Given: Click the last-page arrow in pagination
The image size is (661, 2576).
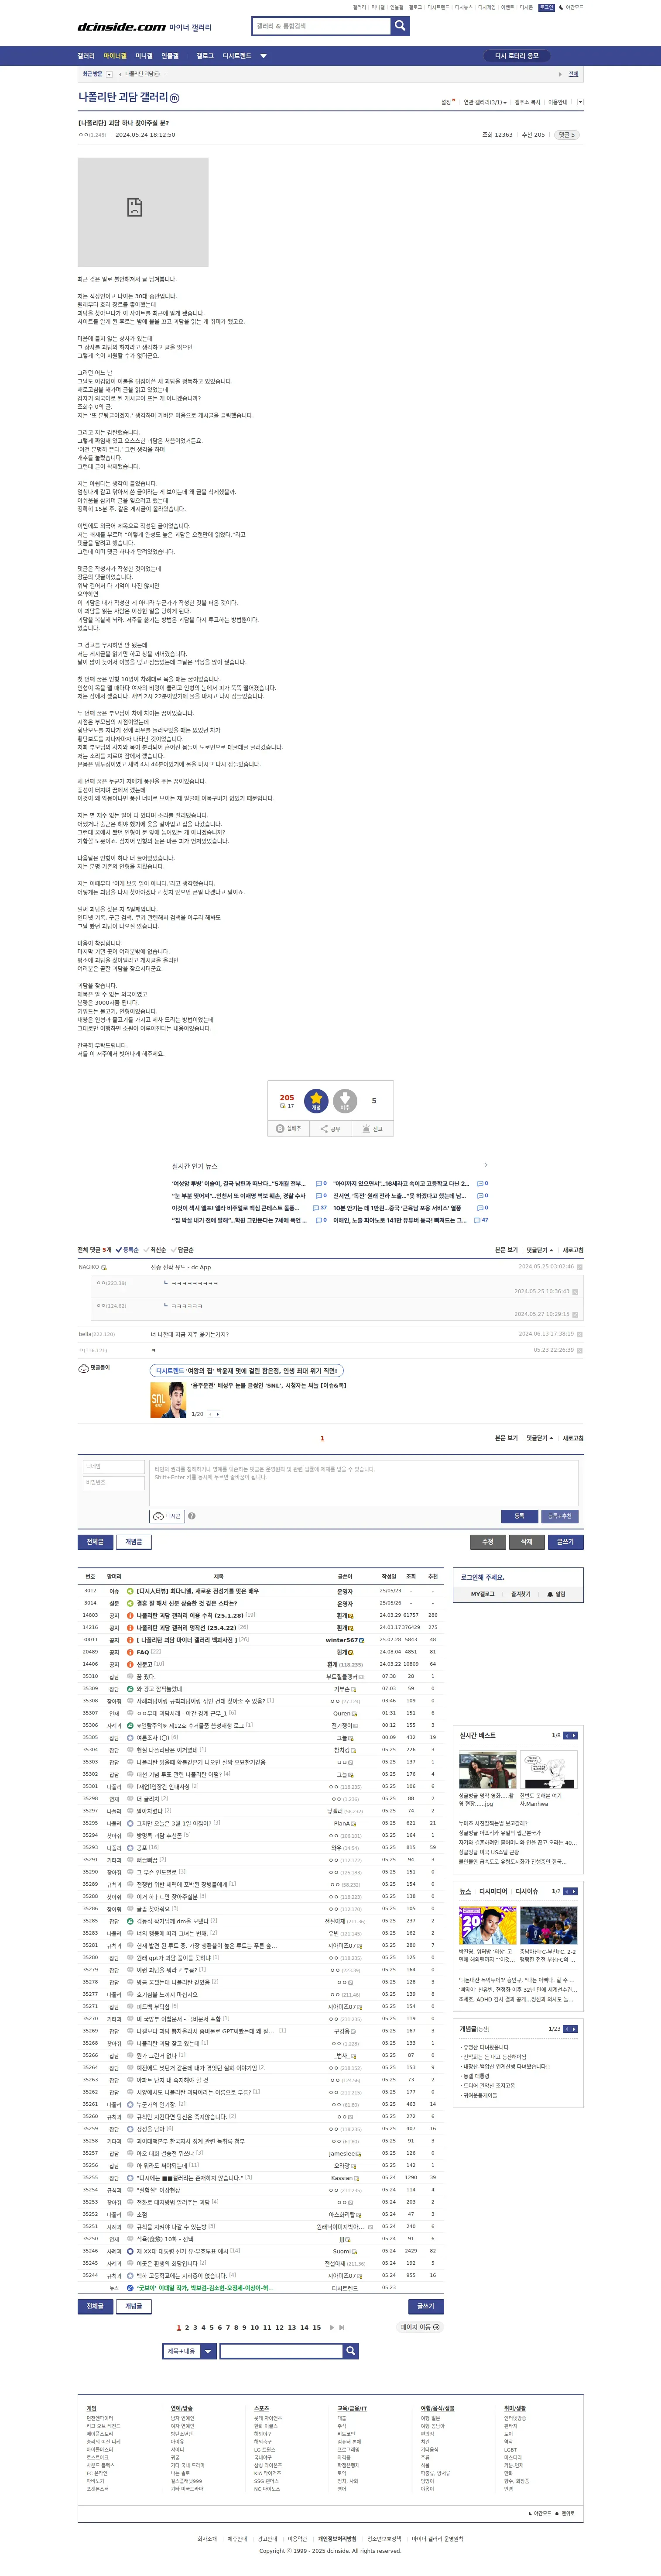Looking at the screenshot, I should point(341,2327).
